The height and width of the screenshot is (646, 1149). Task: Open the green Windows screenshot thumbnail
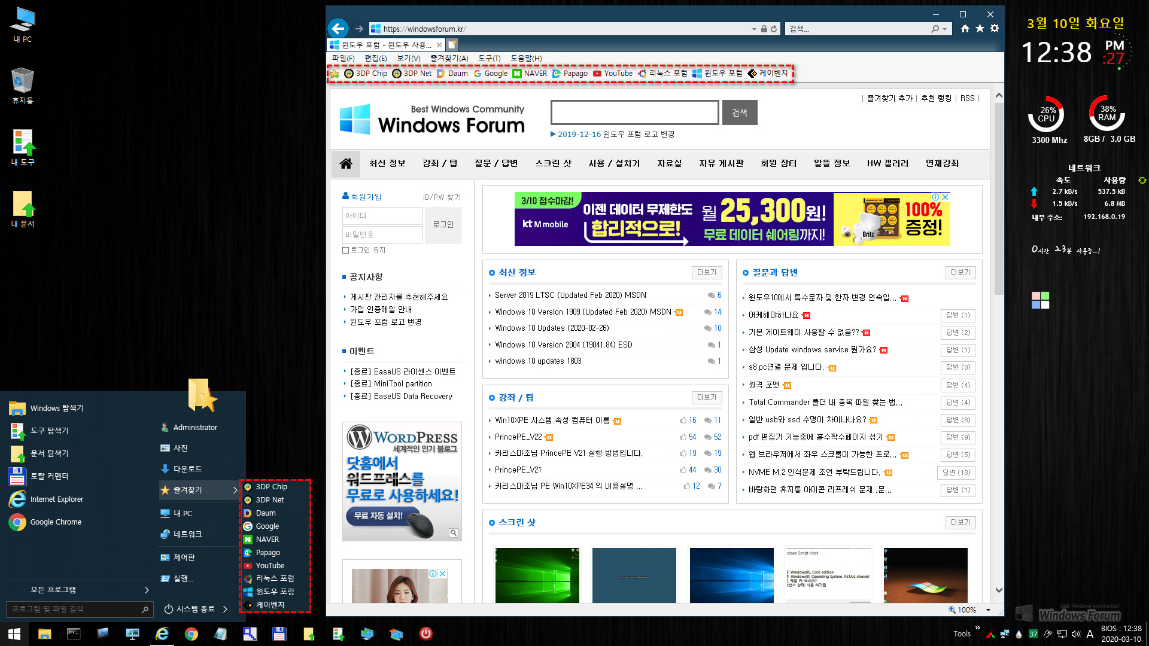(x=537, y=575)
